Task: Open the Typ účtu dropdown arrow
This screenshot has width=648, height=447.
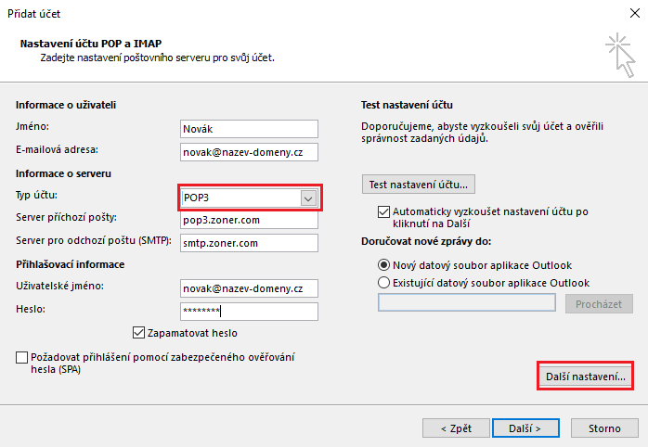Action: tap(308, 198)
